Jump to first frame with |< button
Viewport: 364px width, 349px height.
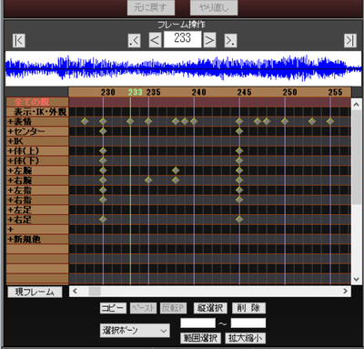point(18,40)
